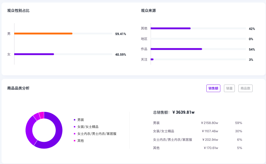Click the 观众来源 section title
266x164 pixels.
[x=148, y=11]
